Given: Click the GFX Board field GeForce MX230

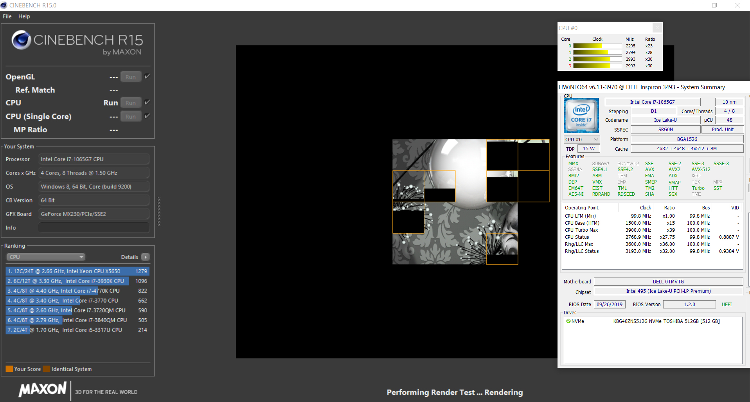Looking at the screenshot, I should tap(94, 214).
